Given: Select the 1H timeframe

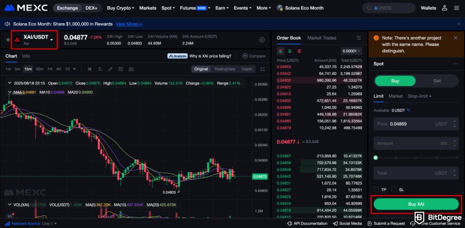Looking at the screenshot, I should click(x=50, y=69).
